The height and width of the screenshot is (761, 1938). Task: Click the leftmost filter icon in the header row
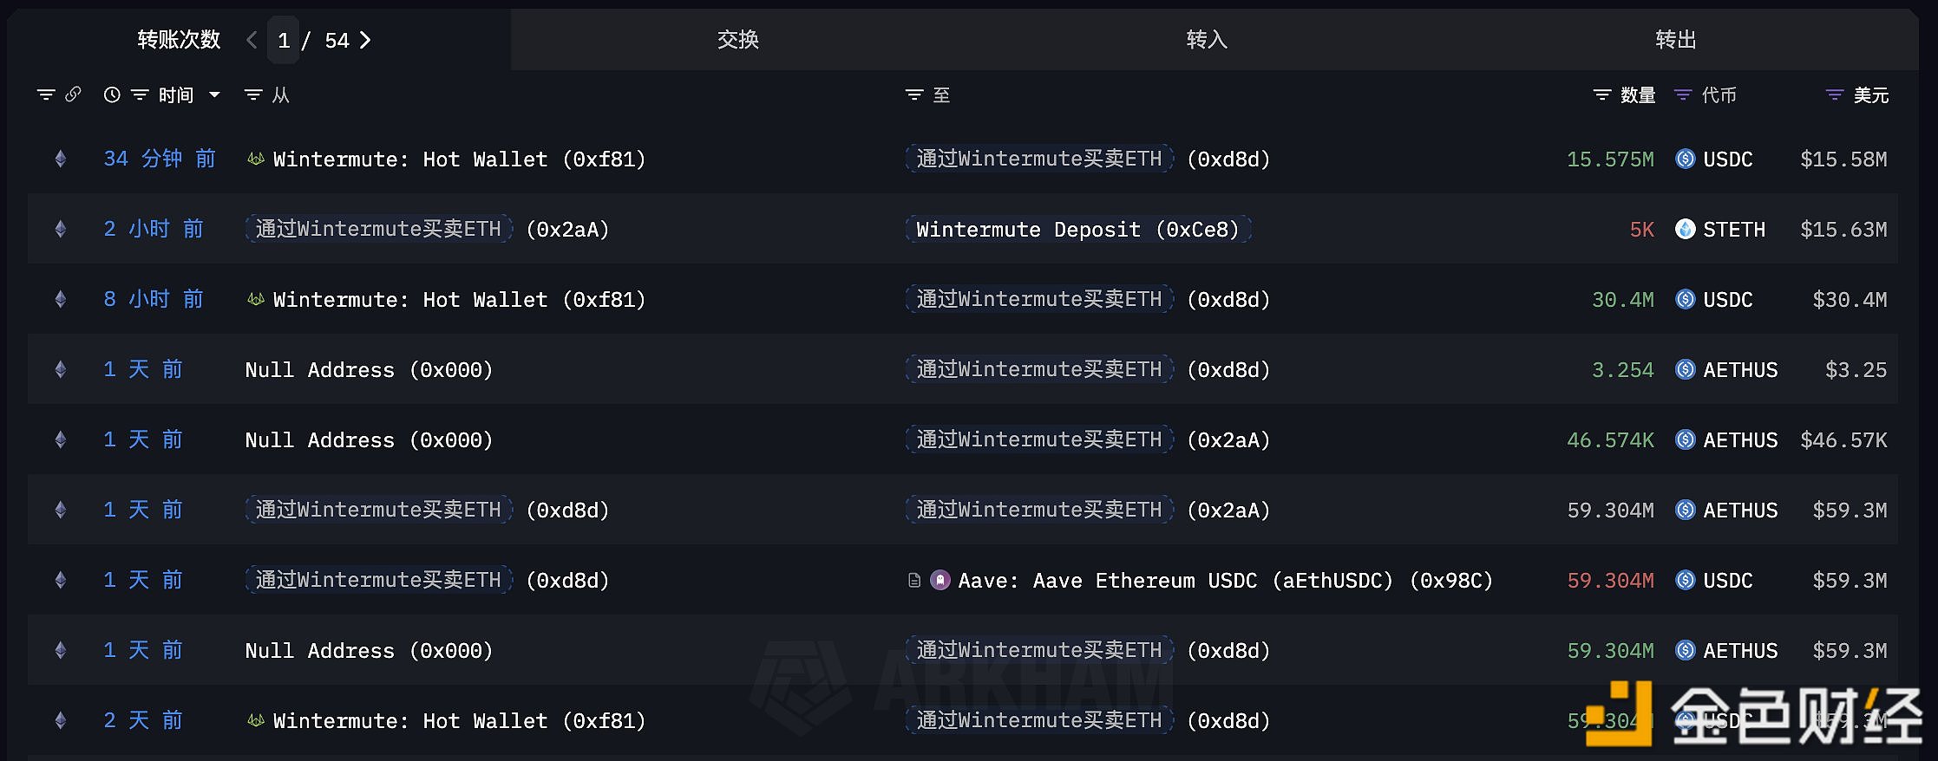click(45, 94)
